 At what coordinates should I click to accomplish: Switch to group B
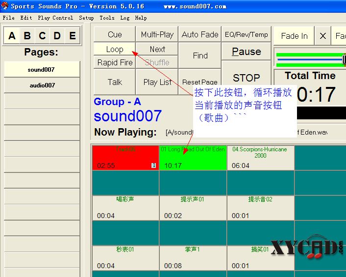pyautogui.click(x=27, y=35)
